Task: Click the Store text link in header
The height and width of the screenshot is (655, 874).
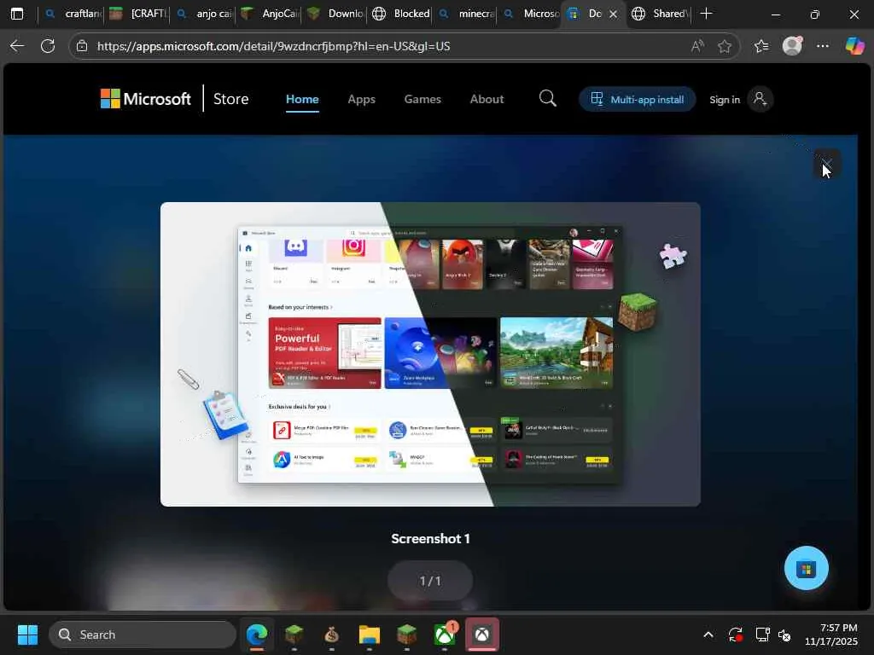Action: [230, 99]
